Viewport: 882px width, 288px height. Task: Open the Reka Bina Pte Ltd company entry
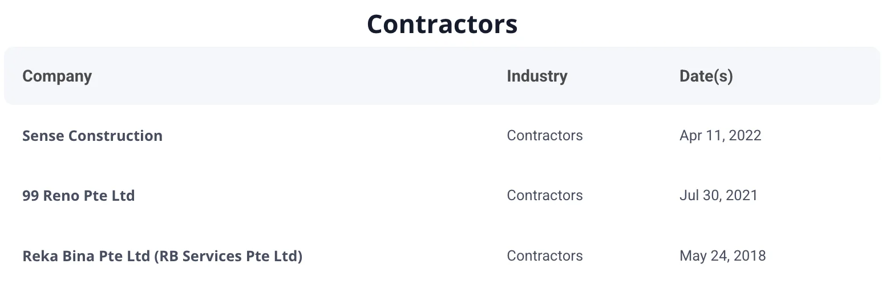point(163,256)
